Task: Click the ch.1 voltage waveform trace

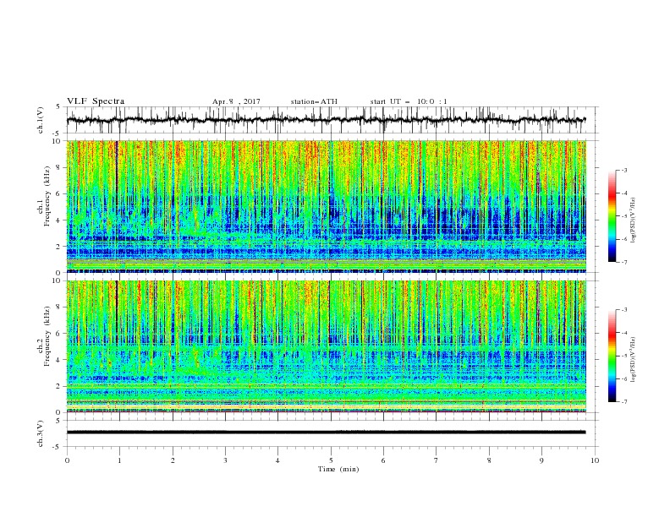Action: 326,120
